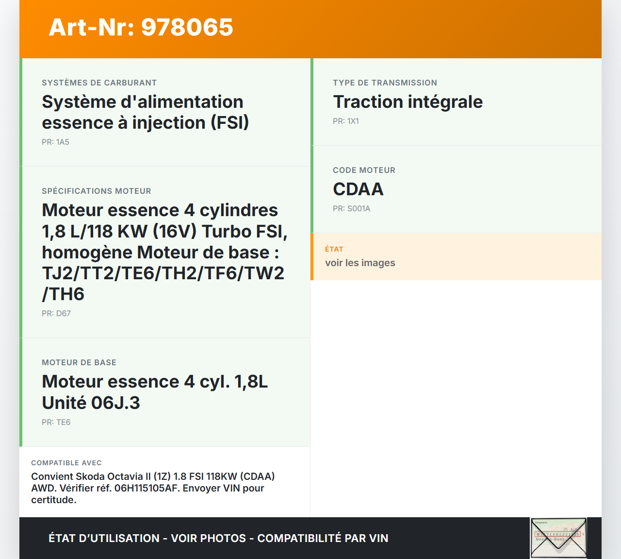621x559 pixels.
Task: Click the État 'voir les images' box
Action: coord(456,256)
